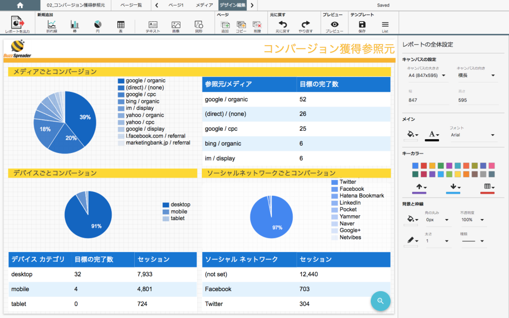Click the Buzz Spreader logo
Image resolution: width=509 pixels, height=318 pixels.
coord(17,49)
